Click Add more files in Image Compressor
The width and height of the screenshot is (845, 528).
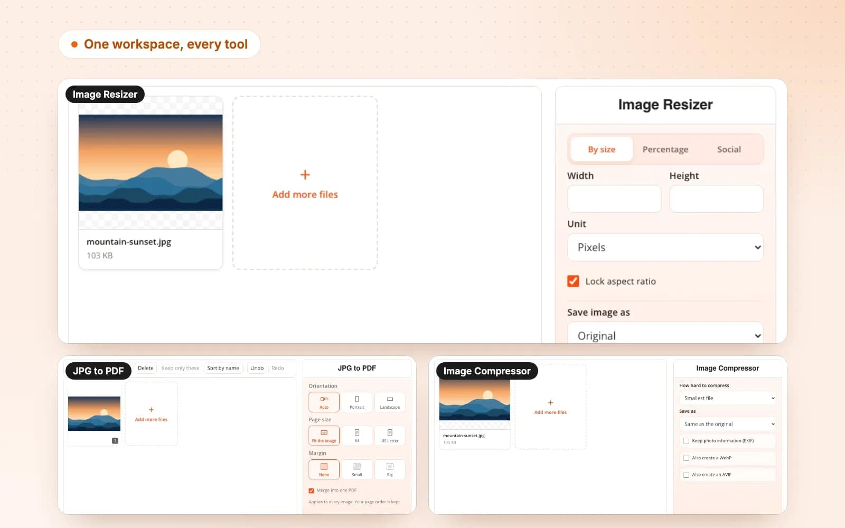550,407
